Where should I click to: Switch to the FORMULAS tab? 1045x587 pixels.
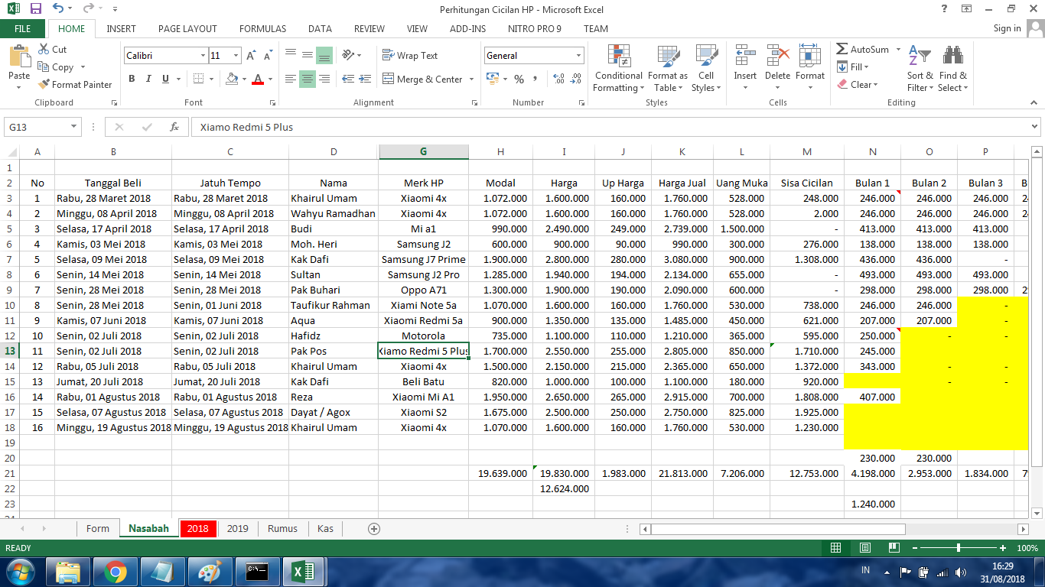pos(262,28)
